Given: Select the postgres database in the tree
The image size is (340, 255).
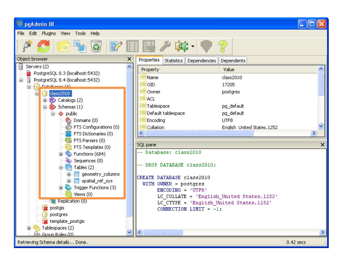Looking at the screenshot, I should tap(58, 215).
